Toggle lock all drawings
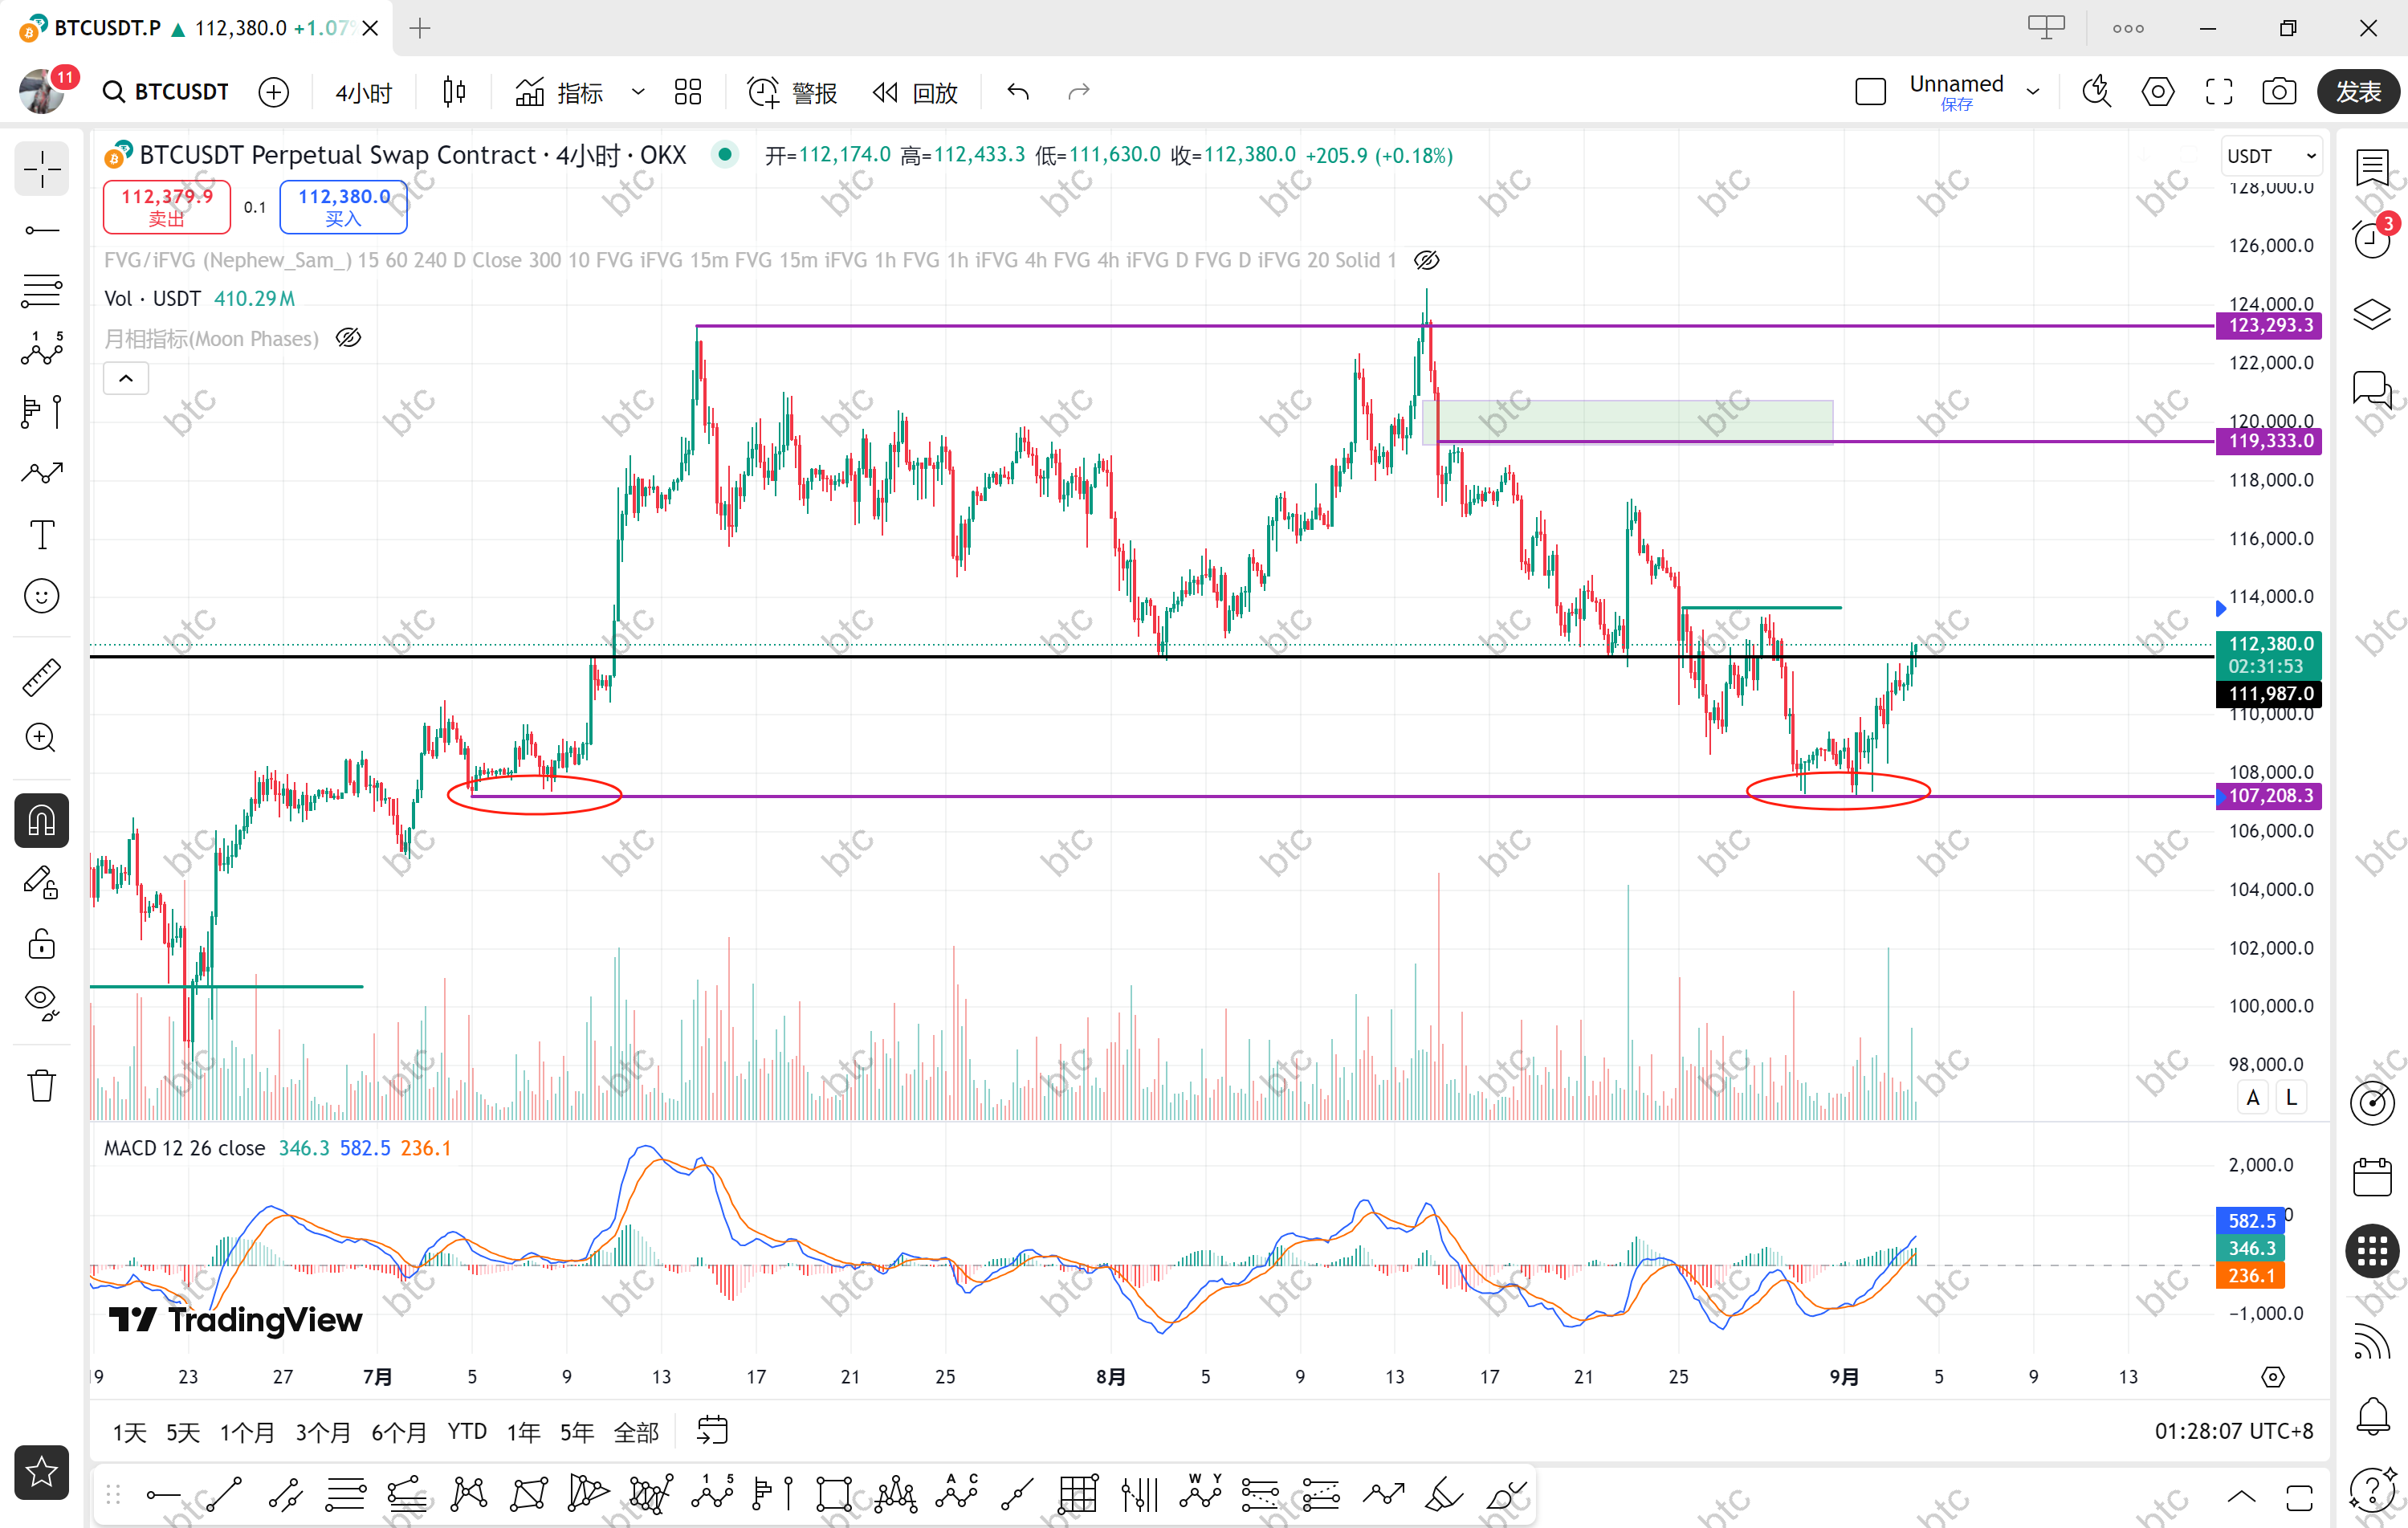Viewport: 2408px width, 1528px height. pos(42,943)
